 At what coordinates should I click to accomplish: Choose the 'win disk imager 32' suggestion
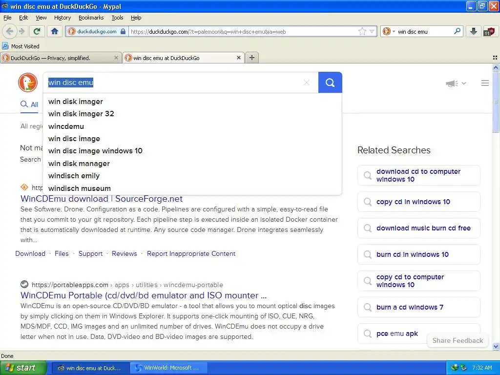(x=192, y=114)
